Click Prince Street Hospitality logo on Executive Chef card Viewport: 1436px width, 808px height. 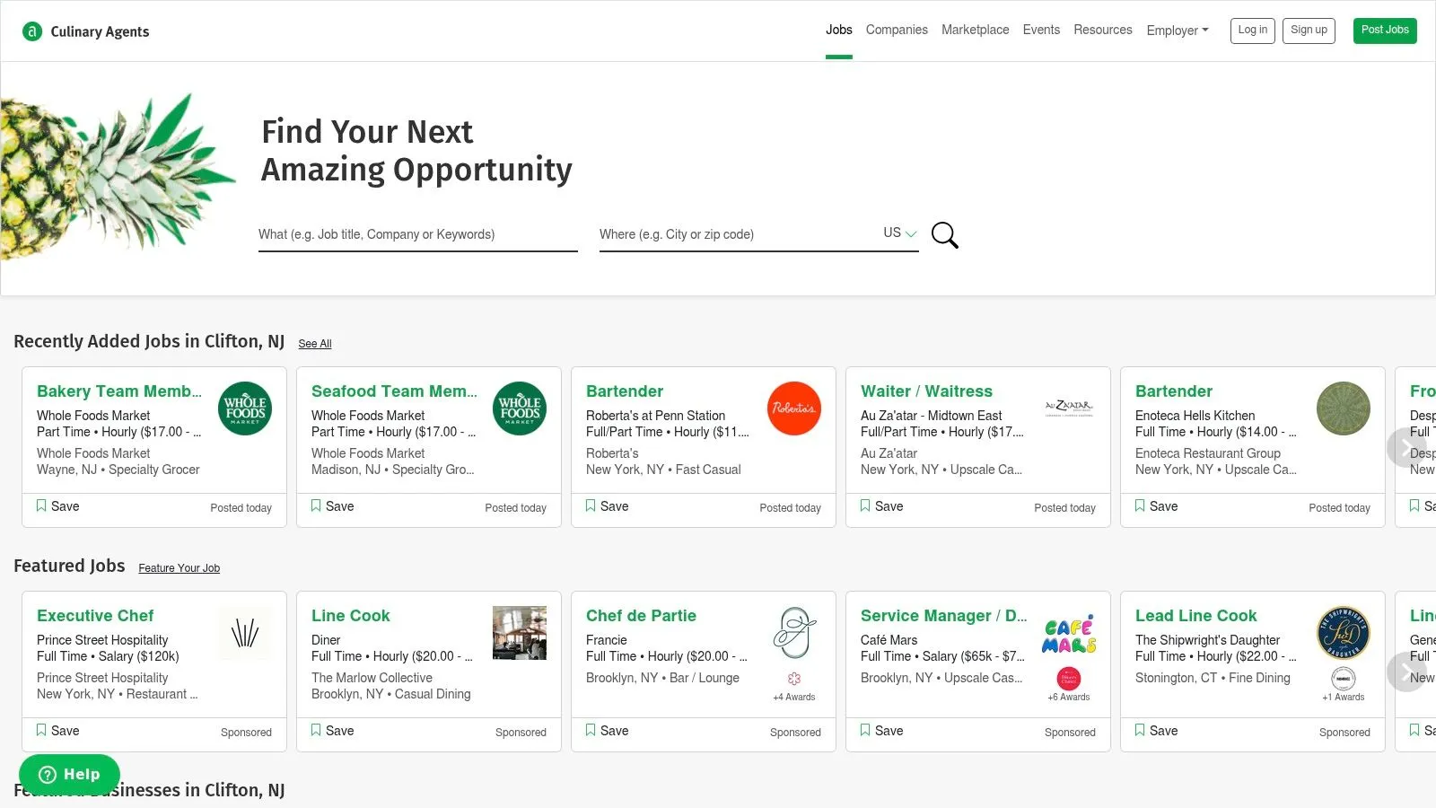click(245, 633)
